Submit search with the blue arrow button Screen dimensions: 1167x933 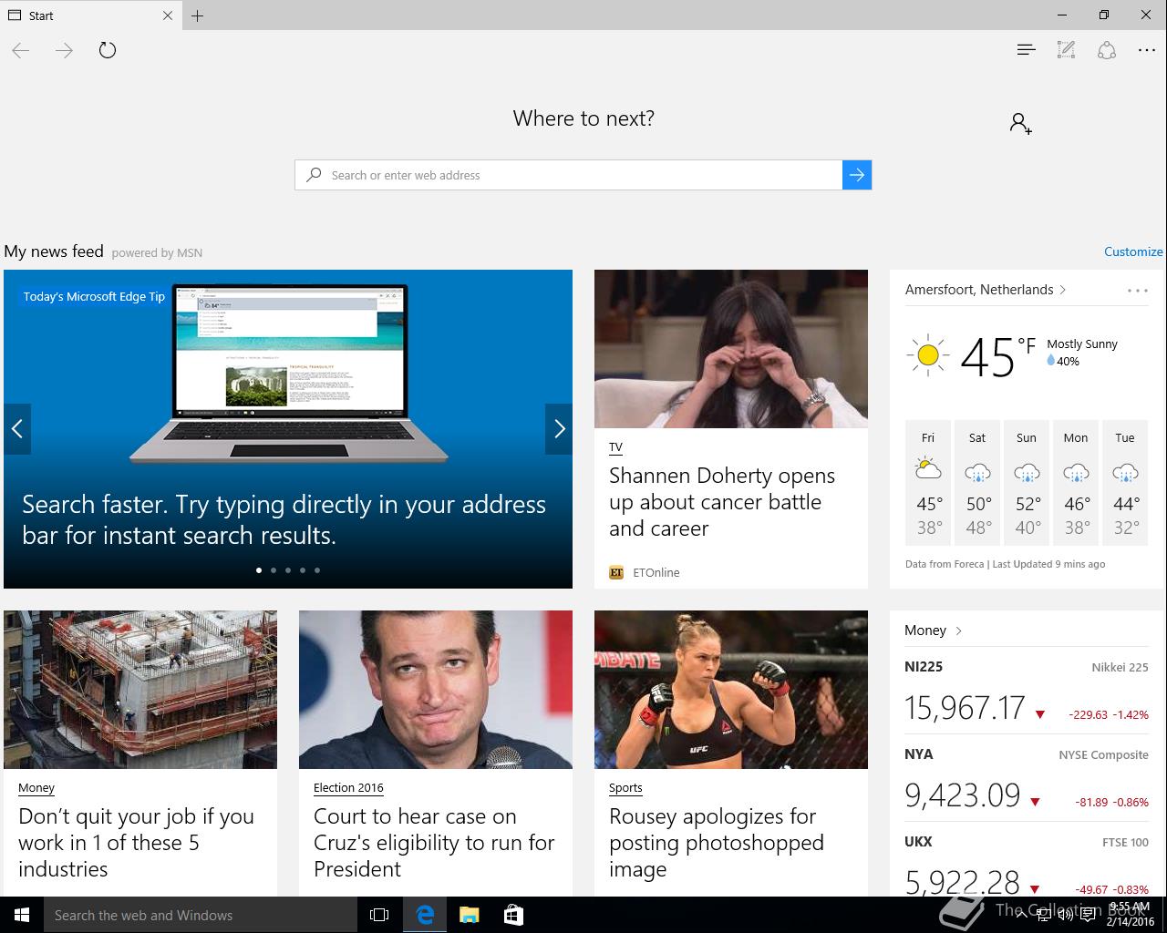pyautogui.click(x=857, y=175)
